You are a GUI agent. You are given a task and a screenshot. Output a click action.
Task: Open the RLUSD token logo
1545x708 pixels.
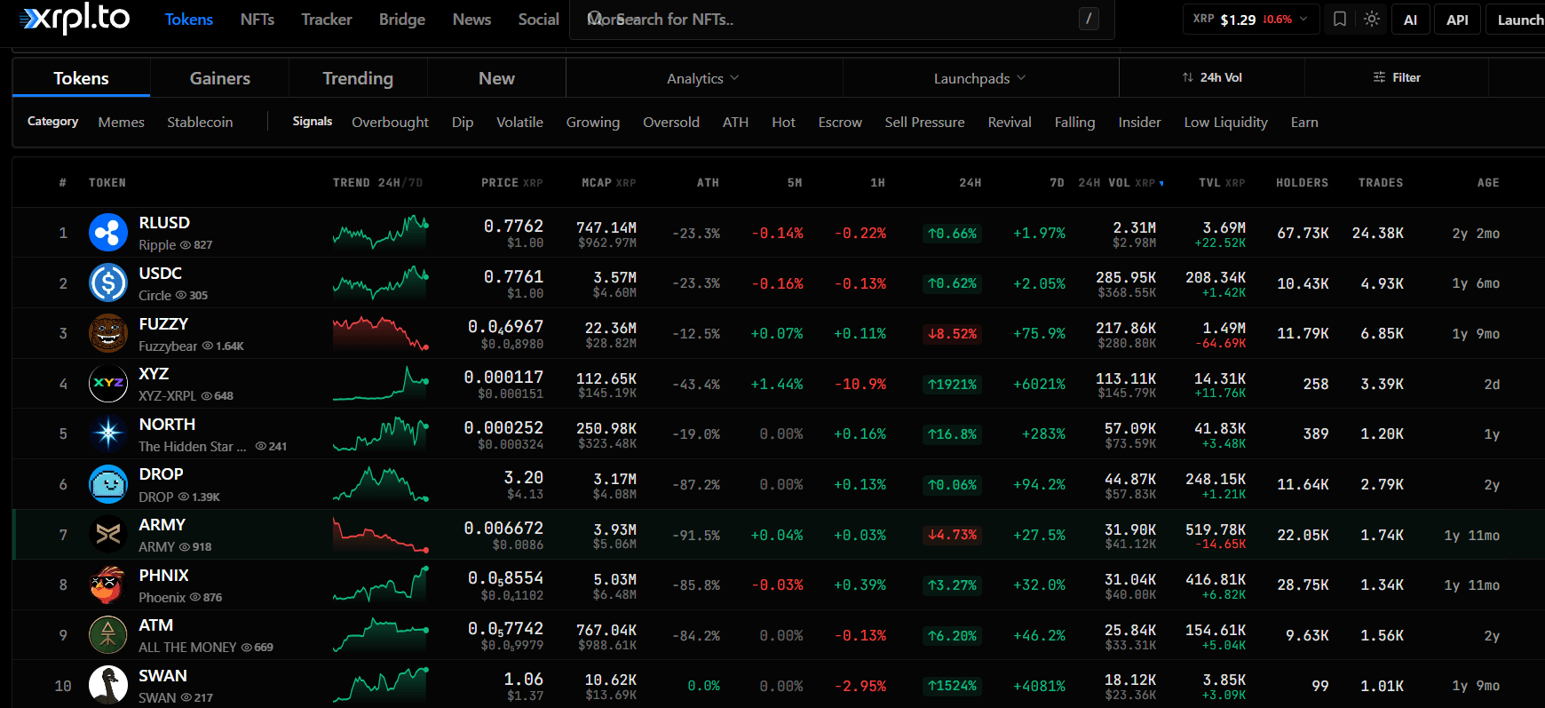pos(108,233)
